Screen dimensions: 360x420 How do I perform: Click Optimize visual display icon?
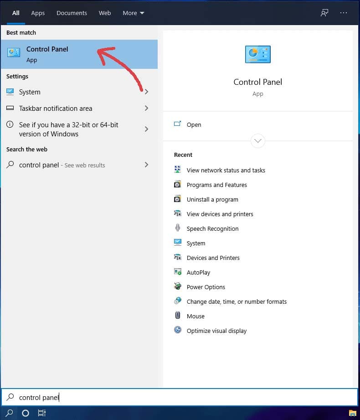(x=177, y=330)
